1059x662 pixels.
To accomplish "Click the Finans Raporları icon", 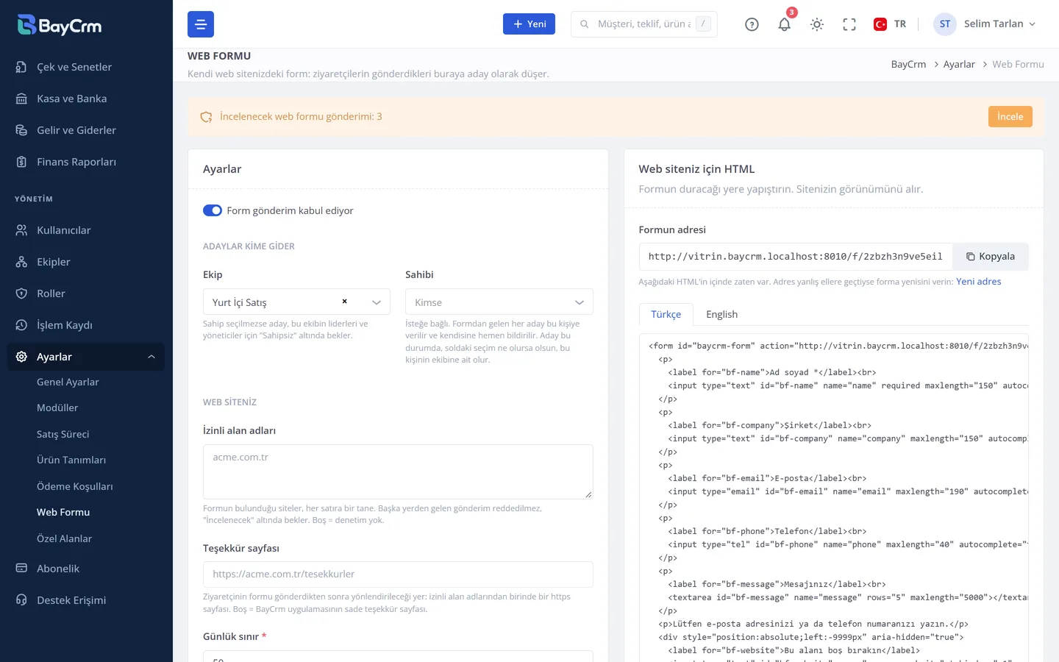I will (x=21, y=162).
